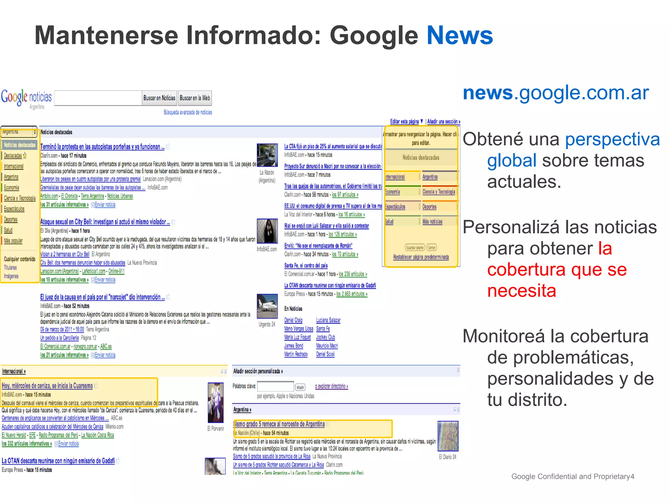Click the news search input field
670x502 pixels.
pos(98,98)
